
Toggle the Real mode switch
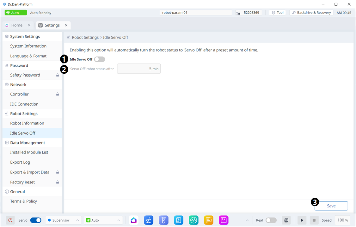[271, 220]
